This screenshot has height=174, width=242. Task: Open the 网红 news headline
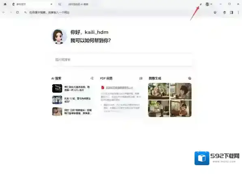pos(78,111)
